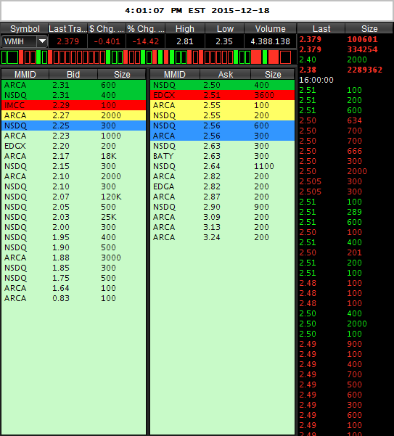Select NSDQ ask 2.50 green row
The width and height of the screenshot is (394, 436).
[222, 85]
